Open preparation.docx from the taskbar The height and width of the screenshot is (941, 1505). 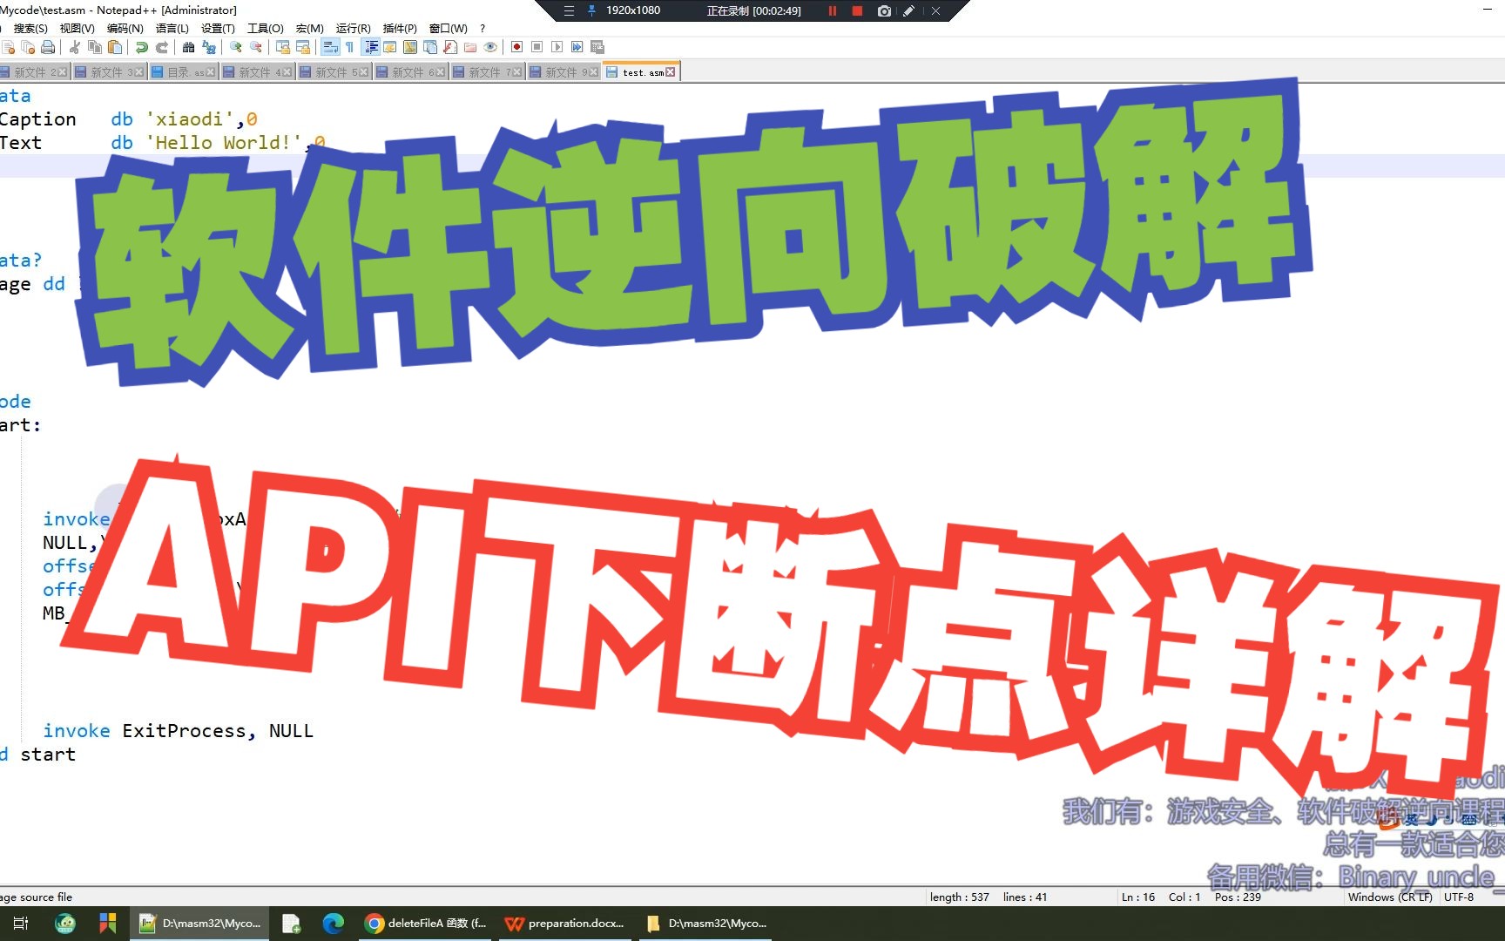pyautogui.click(x=565, y=924)
